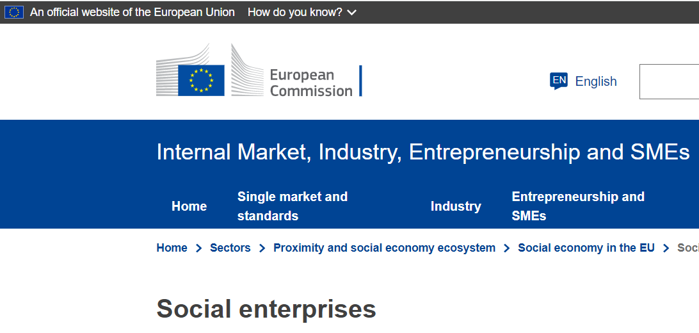Image resolution: width=699 pixels, height=333 pixels.
Task: Open 'Entrepreneurship and SMEs' navigation item
Action: 578,206
